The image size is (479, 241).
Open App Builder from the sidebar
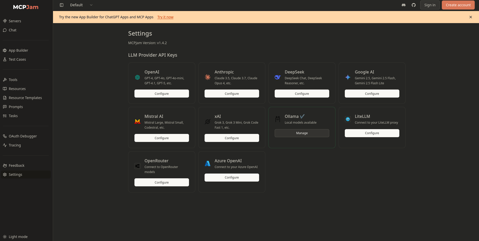coord(26,50)
